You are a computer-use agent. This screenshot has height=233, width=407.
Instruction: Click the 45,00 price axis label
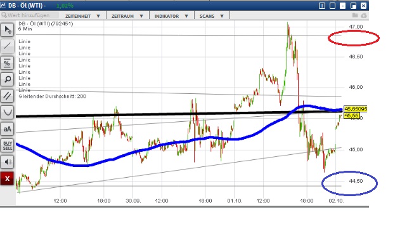[x=356, y=150]
